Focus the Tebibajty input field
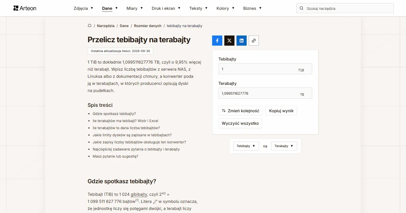Image resolution: width=406 pixels, height=213 pixels. coord(265,69)
